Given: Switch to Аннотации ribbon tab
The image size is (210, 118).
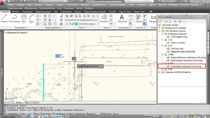Looking at the screenshot, I should 27,12.
